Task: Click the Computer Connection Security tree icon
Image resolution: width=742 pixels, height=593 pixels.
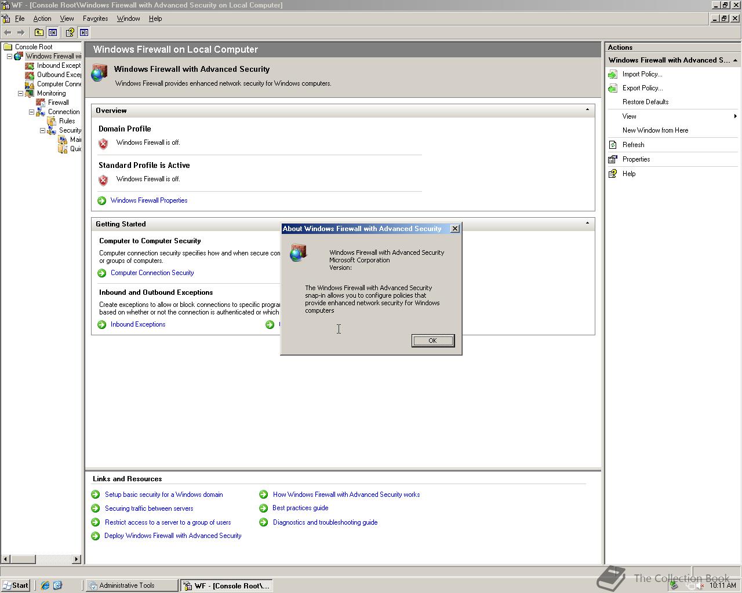Action: [x=30, y=84]
